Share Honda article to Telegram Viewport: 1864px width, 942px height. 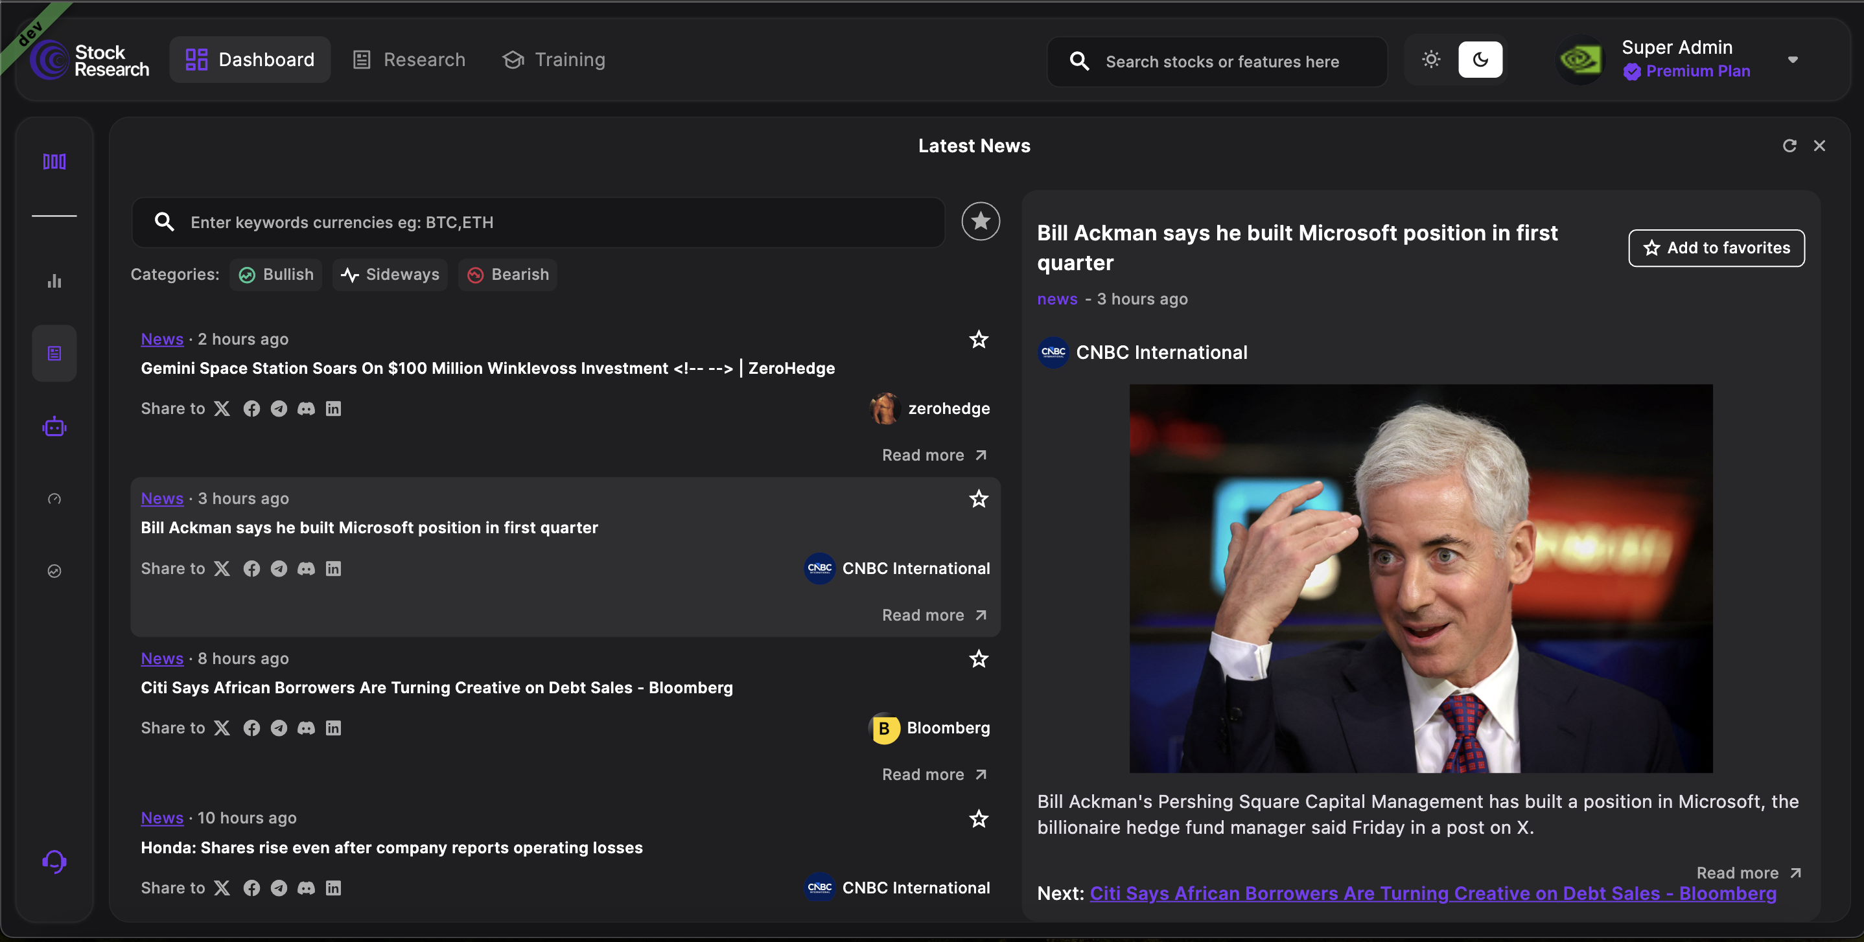pyautogui.click(x=279, y=888)
